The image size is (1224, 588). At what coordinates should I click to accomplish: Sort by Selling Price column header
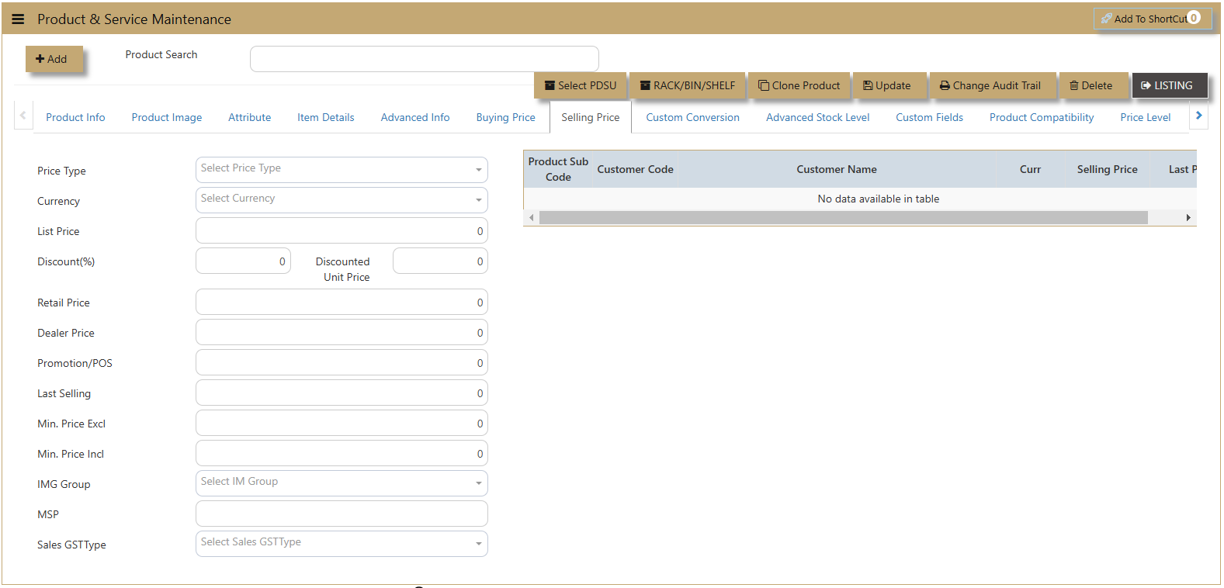pos(1107,169)
